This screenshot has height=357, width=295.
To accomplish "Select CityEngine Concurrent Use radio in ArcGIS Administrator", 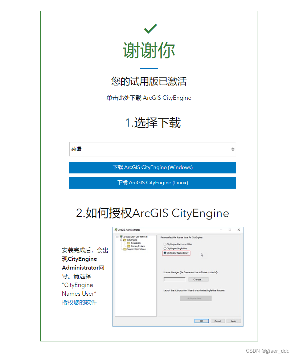I will point(165,244).
